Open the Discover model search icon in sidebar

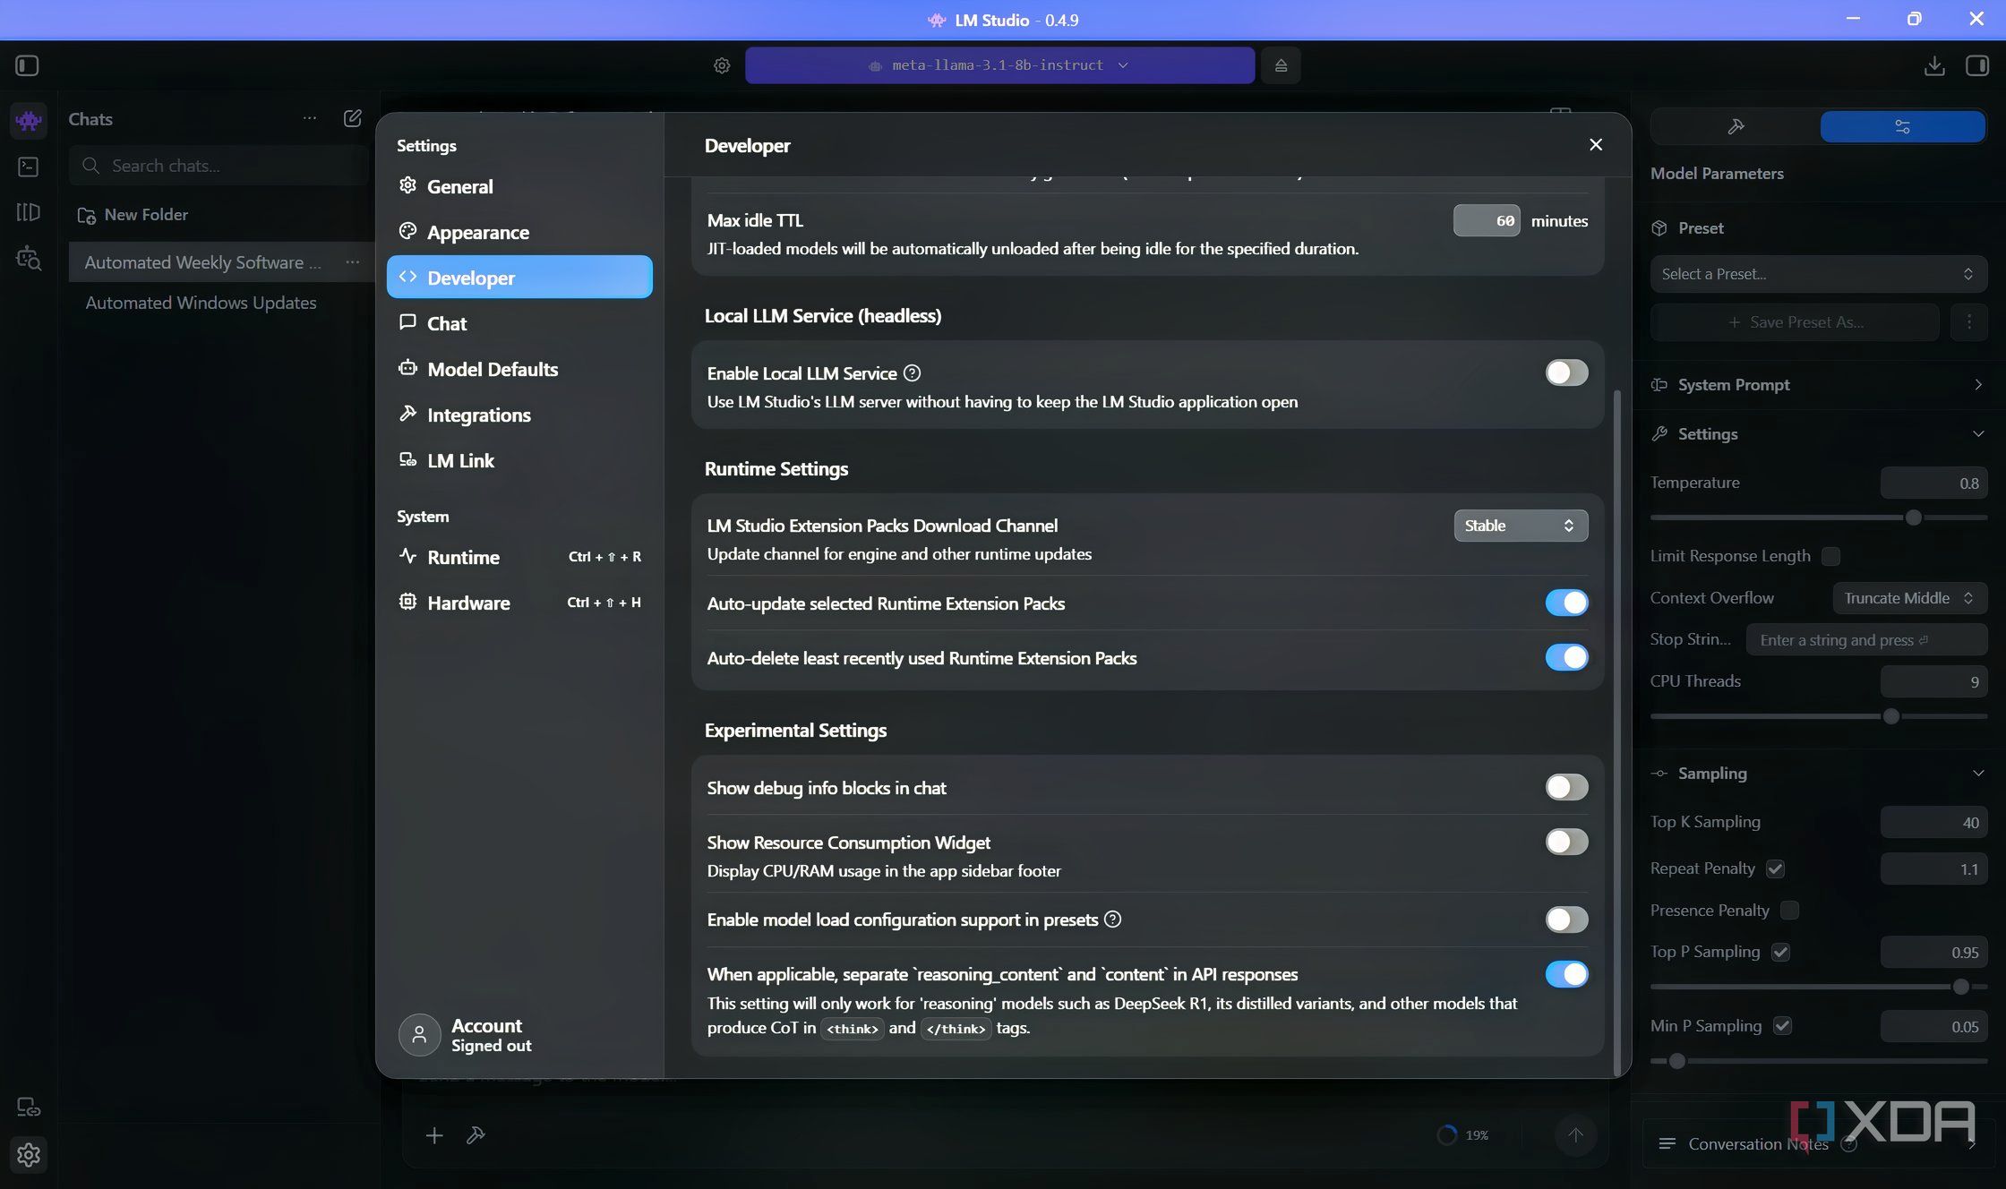[x=29, y=259]
